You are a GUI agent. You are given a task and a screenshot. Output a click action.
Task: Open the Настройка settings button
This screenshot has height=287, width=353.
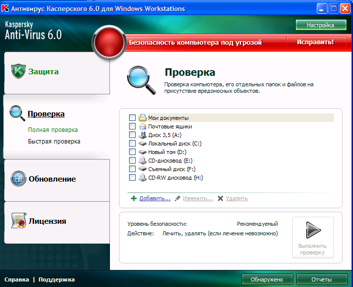click(321, 25)
